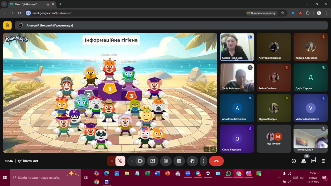This screenshot has height=186, width=331.
Task: Open the participants people panel
Action: 304,161
